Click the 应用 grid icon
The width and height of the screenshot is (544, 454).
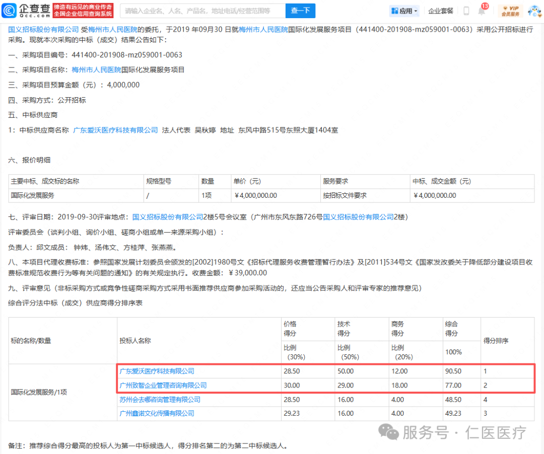coord(394,11)
